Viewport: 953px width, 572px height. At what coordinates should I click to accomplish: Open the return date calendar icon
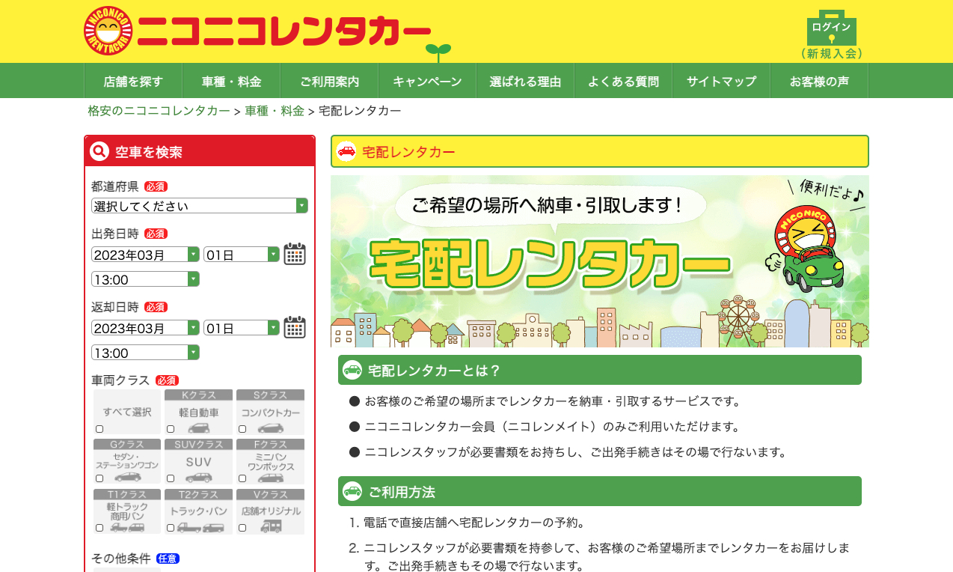pyautogui.click(x=295, y=327)
